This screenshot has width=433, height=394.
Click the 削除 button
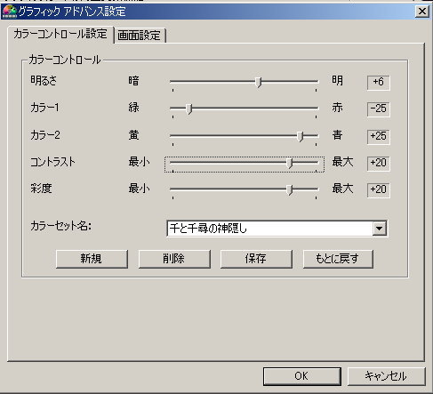tap(174, 259)
